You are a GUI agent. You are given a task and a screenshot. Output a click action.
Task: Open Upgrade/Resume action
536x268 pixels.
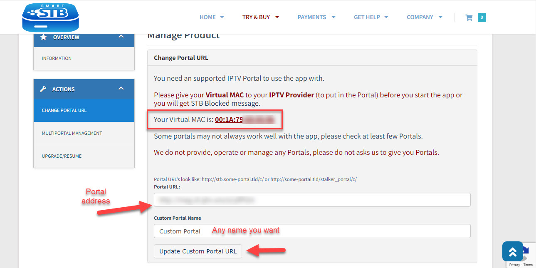tap(62, 156)
